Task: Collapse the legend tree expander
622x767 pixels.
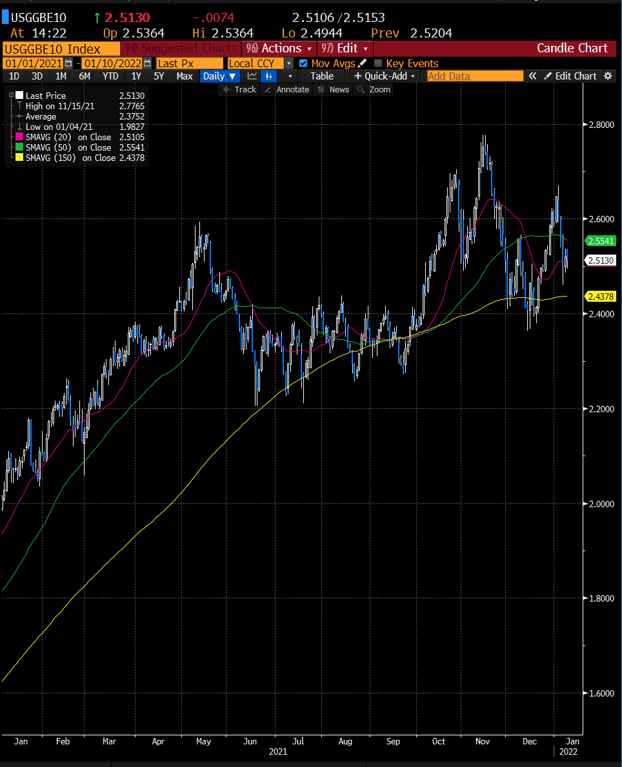Action: click(11, 96)
